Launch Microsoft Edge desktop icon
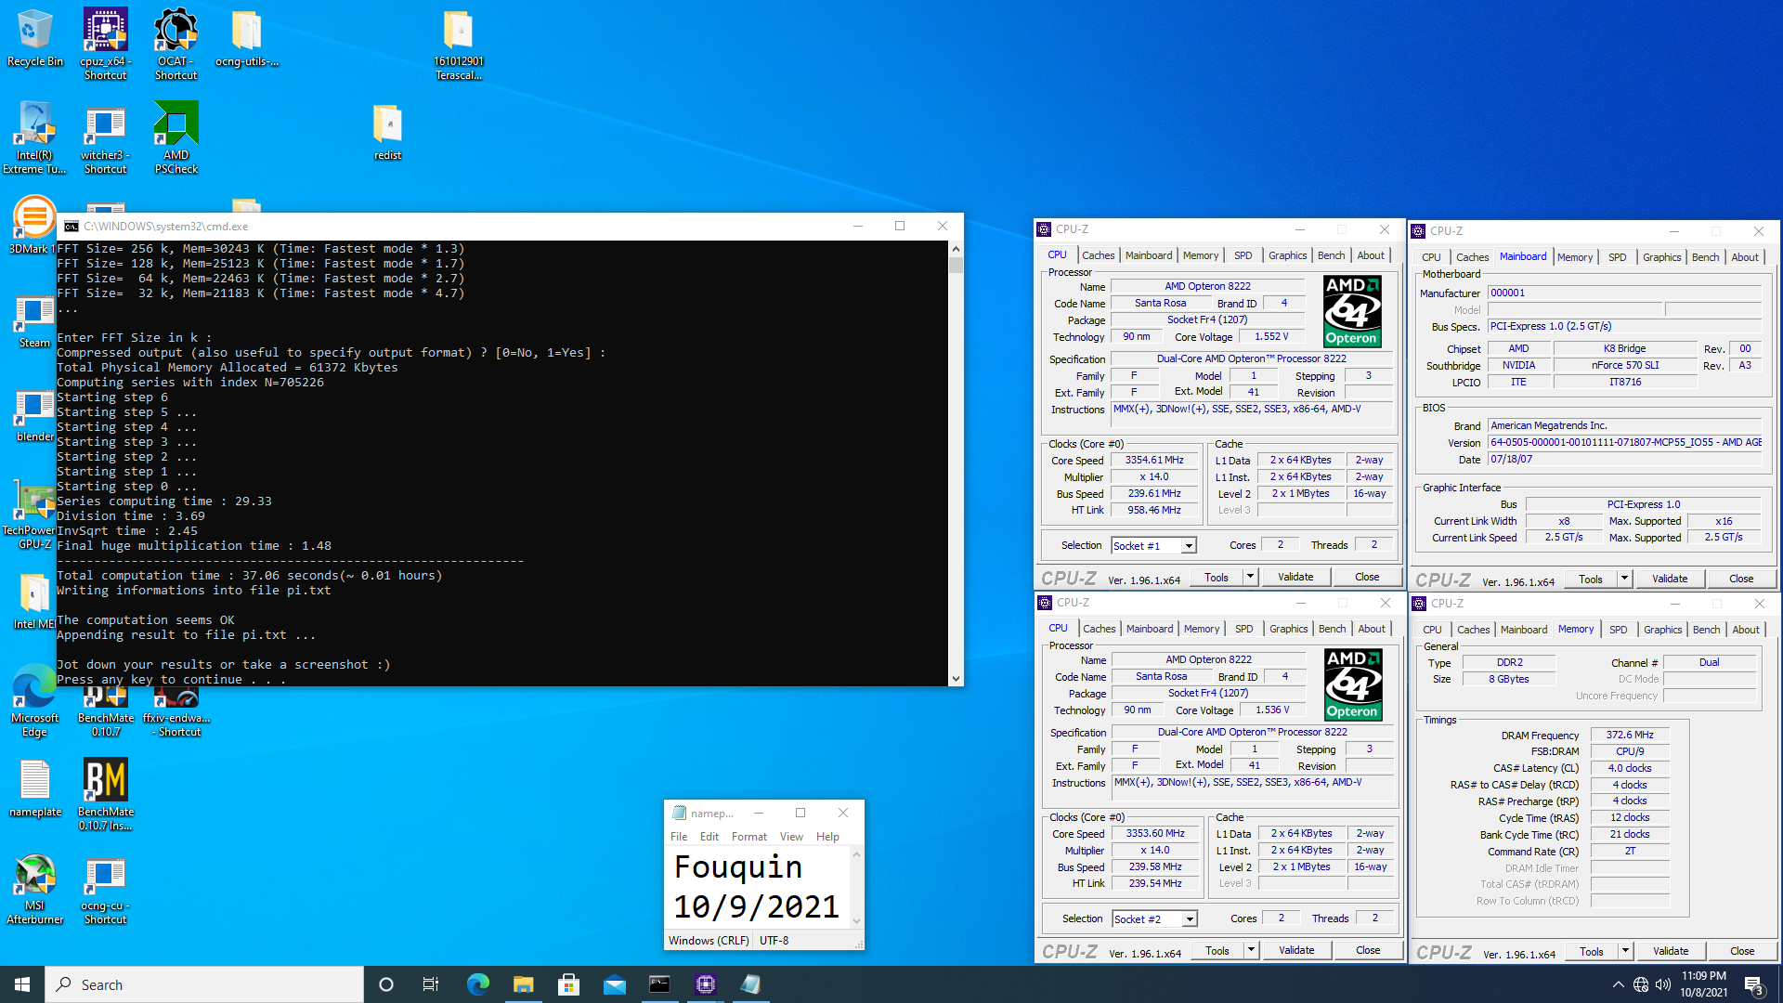This screenshot has height=1003, width=1783. (x=34, y=702)
